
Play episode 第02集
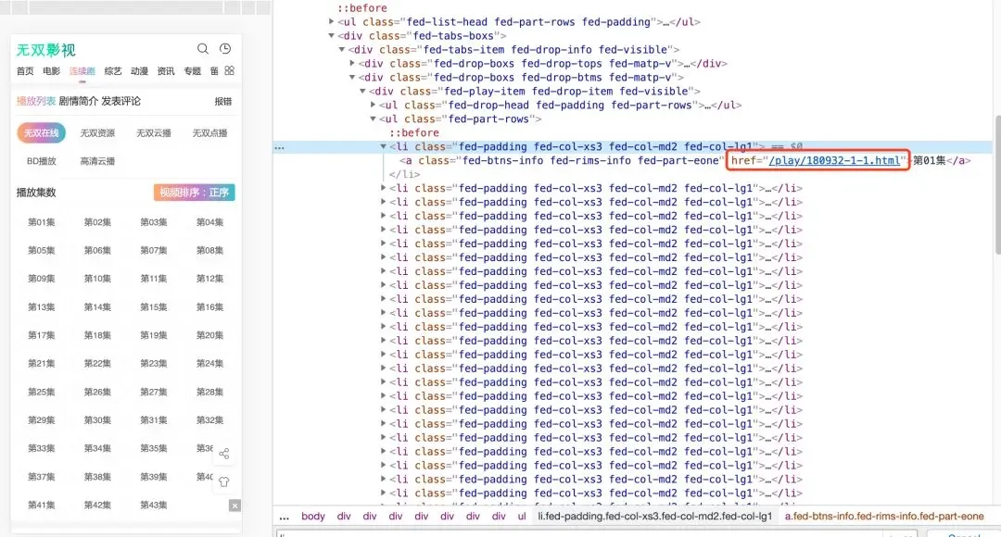click(x=97, y=222)
